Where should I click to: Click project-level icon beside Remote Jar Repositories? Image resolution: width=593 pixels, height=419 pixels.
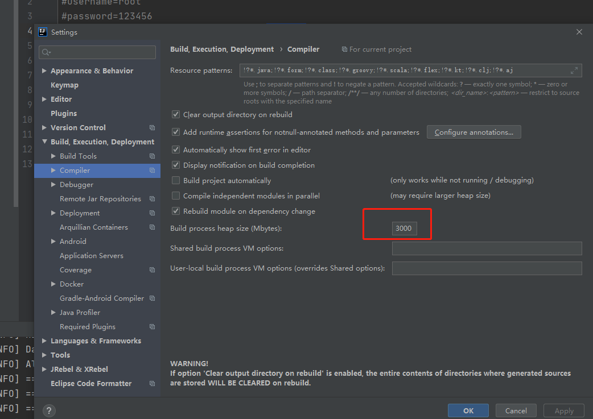[x=152, y=199]
